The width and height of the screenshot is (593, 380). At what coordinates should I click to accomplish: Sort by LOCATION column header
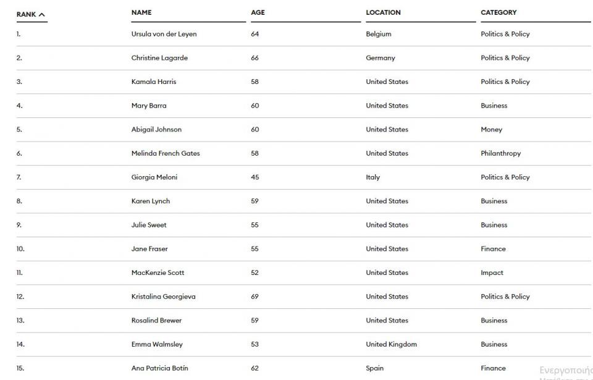coord(383,12)
